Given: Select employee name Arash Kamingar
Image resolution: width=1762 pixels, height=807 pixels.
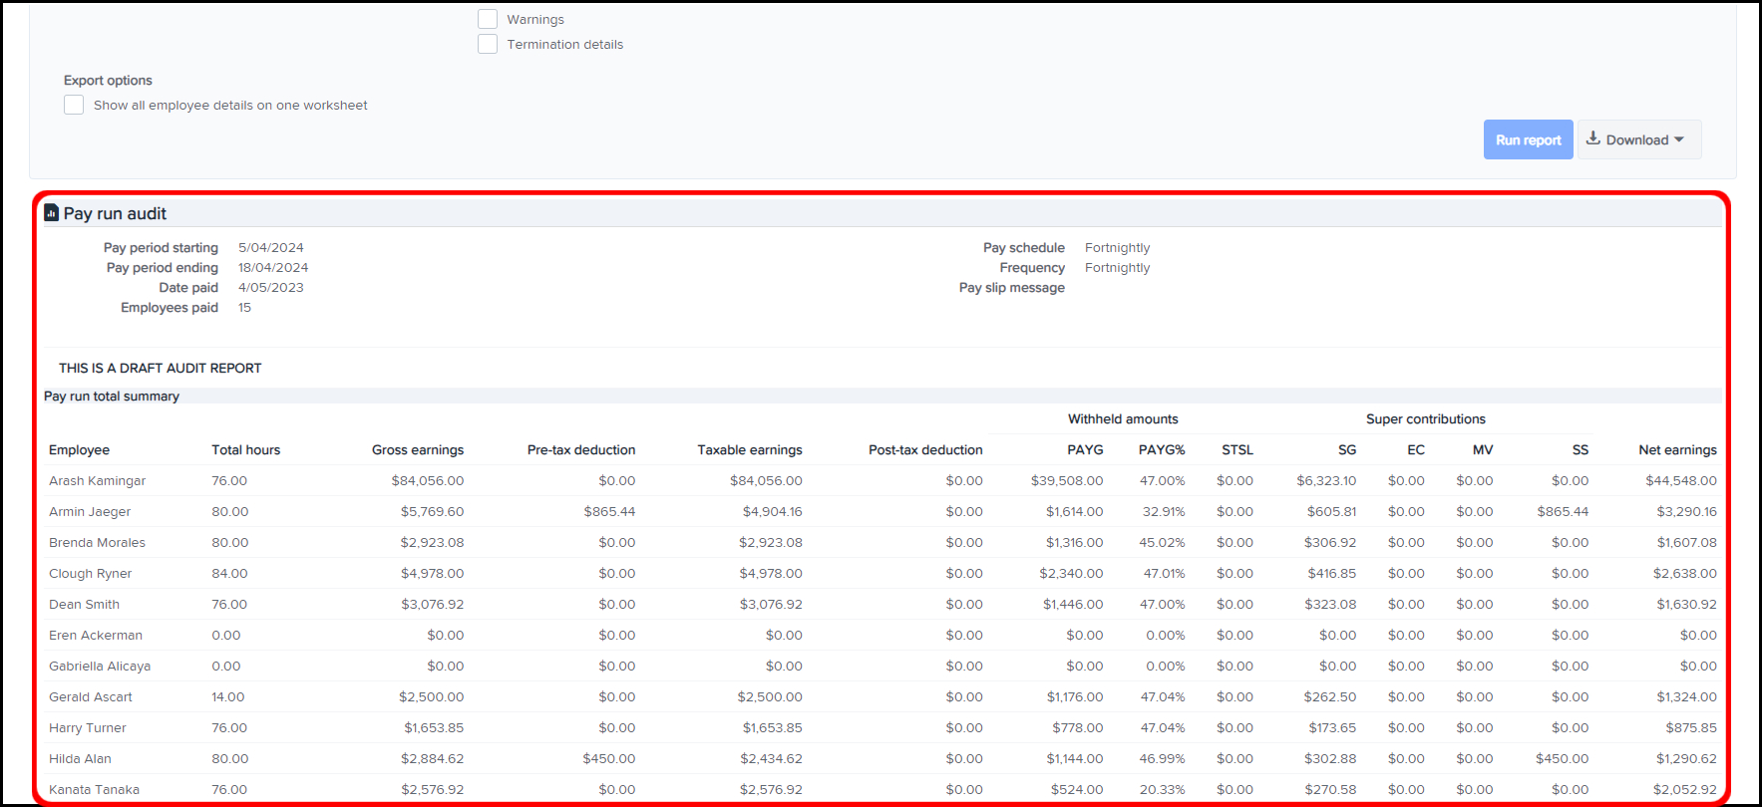Looking at the screenshot, I should pyautogui.click(x=97, y=481).
